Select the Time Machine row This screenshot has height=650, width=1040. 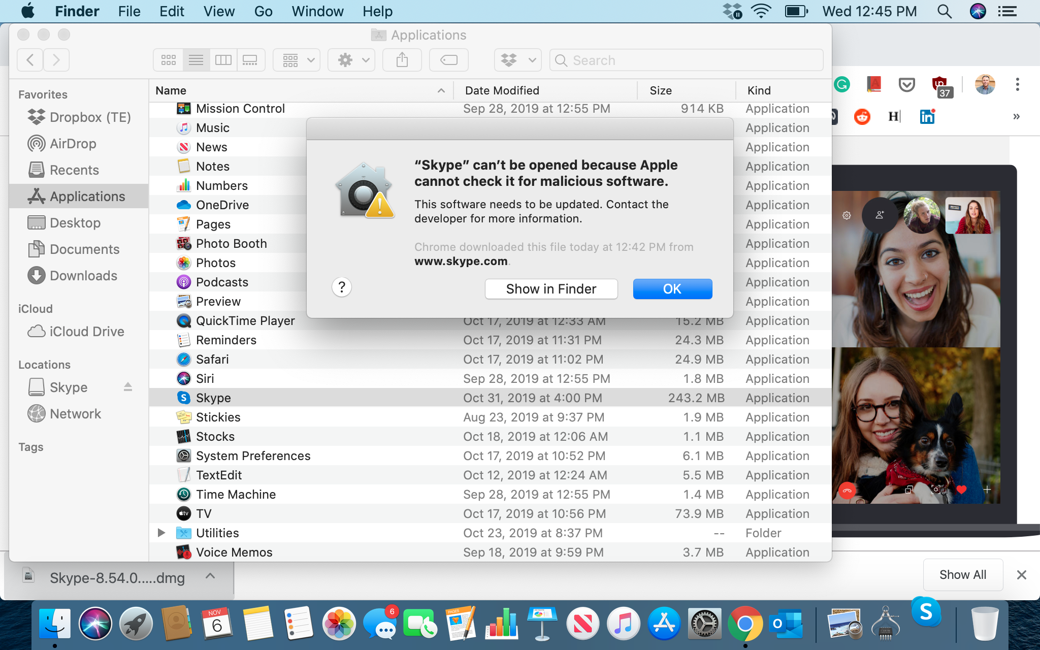pos(490,494)
